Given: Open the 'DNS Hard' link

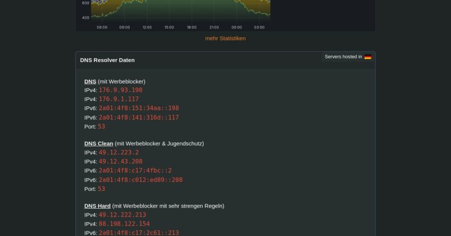Looking at the screenshot, I should click(x=97, y=206).
